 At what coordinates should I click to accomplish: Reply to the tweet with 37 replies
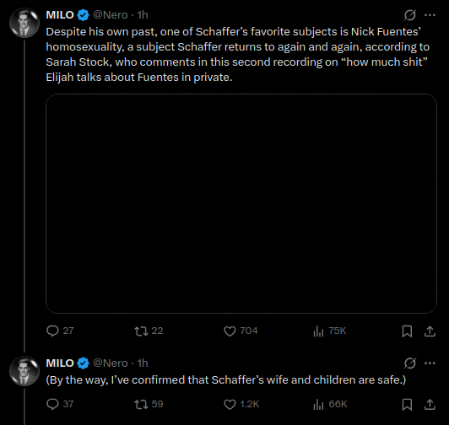click(x=60, y=404)
